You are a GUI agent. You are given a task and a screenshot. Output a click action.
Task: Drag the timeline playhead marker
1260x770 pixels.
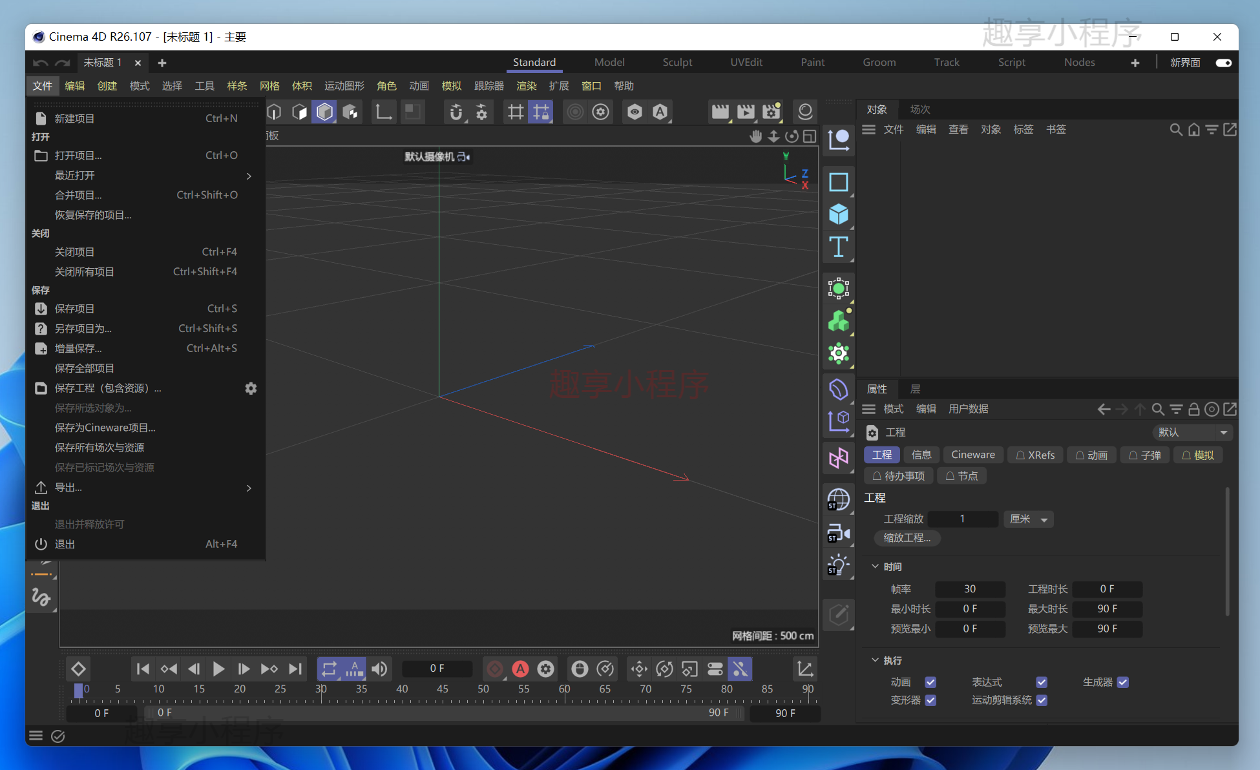(76, 688)
